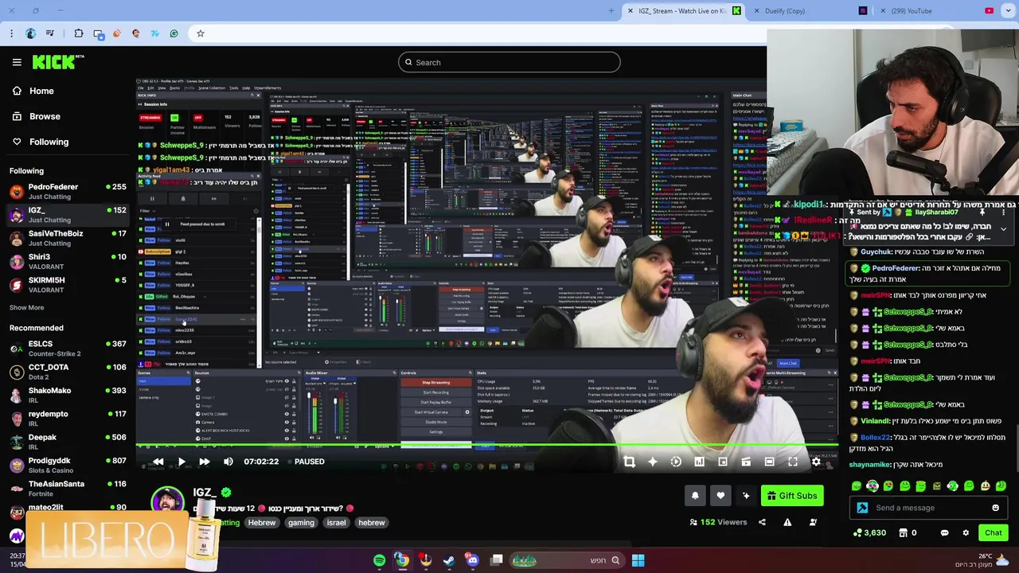
Task: Click the israel tag
Action: point(336,523)
